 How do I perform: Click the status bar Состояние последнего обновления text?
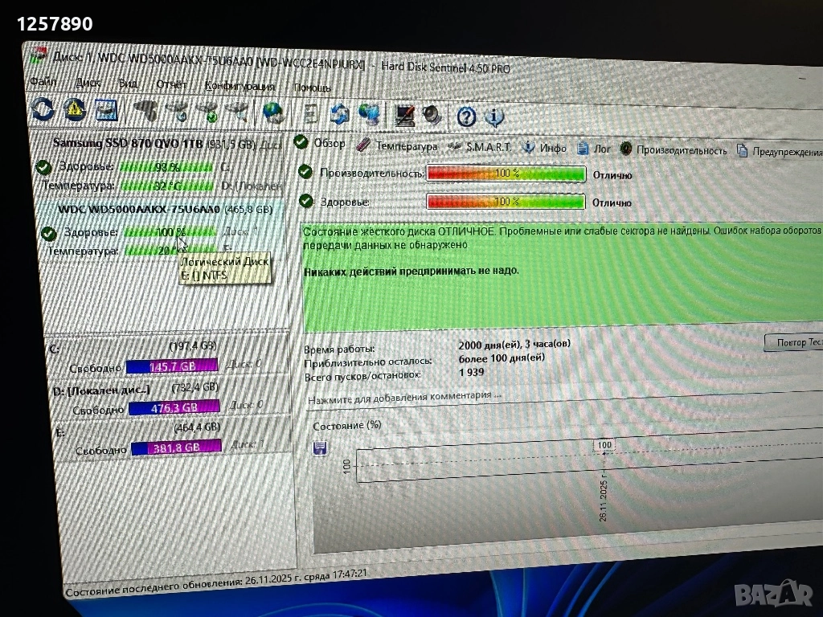click(x=216, y=582)
